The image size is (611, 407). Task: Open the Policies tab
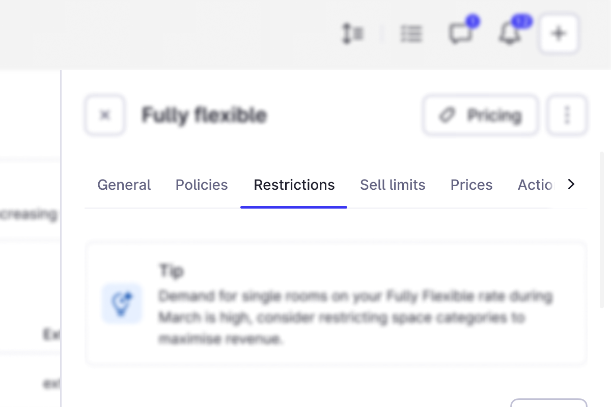coord(202,185)
